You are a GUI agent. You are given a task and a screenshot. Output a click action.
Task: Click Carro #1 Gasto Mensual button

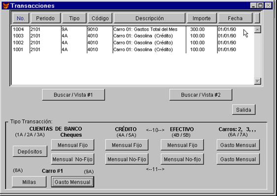tap(72, 182)
